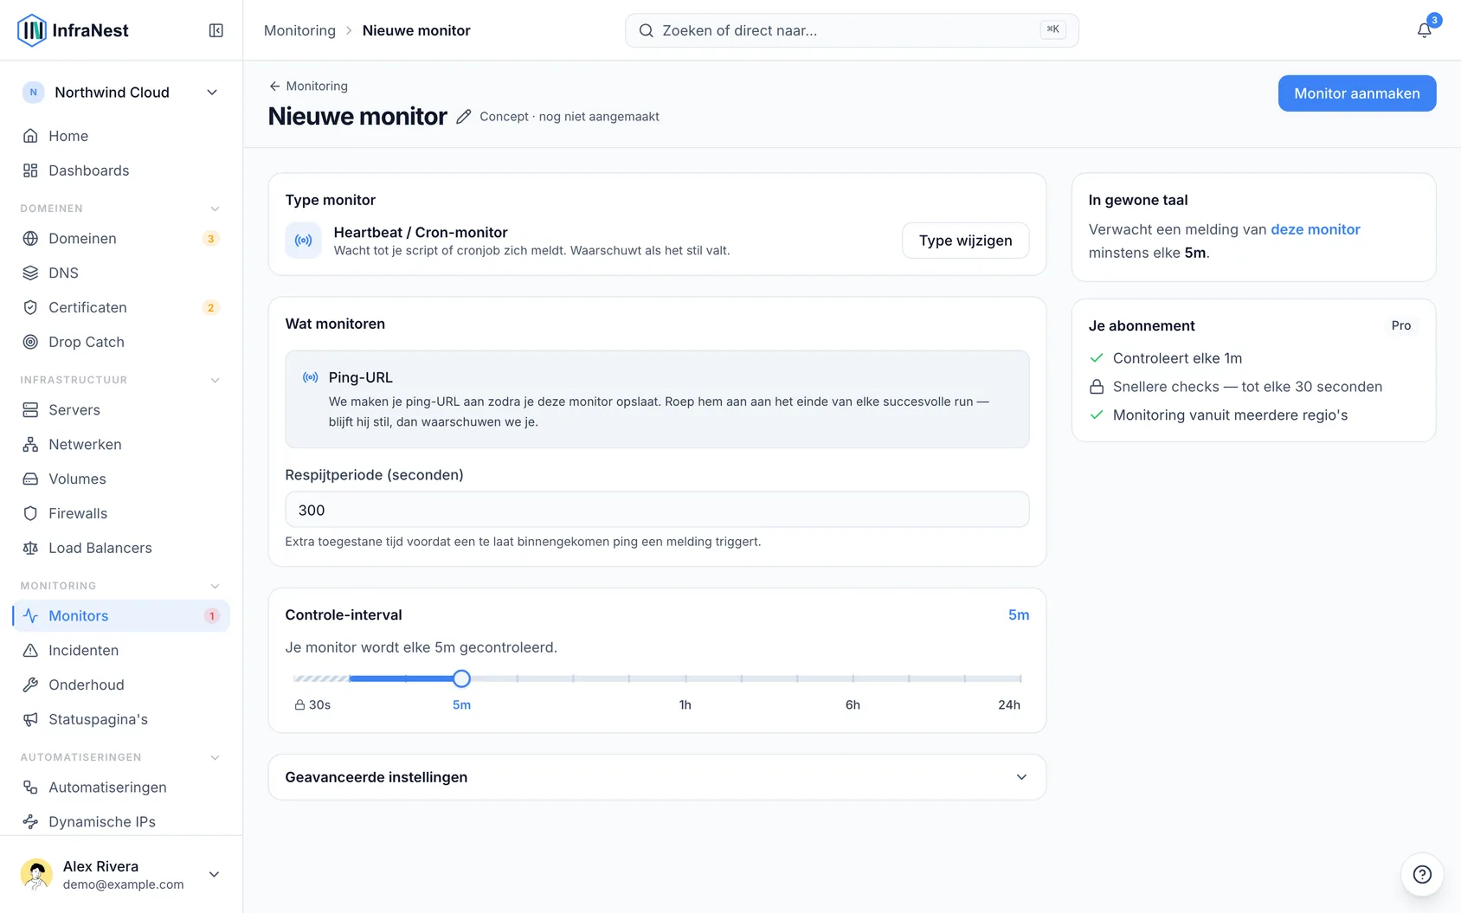The image size is (1461, 913).
Task: Click the interval slider handle at 5m
Action: tap(461, 678)
